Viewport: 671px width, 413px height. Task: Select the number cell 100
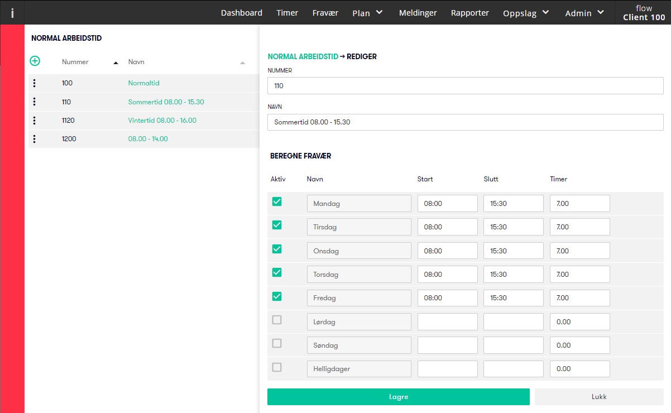click(67, 83)
